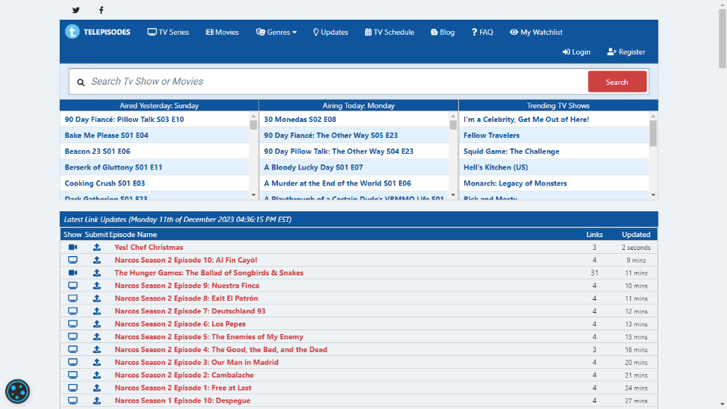Open trending show Squid Game: The Challenge
This screenshot has width=727, height=409.
click(x=511, y=151)
